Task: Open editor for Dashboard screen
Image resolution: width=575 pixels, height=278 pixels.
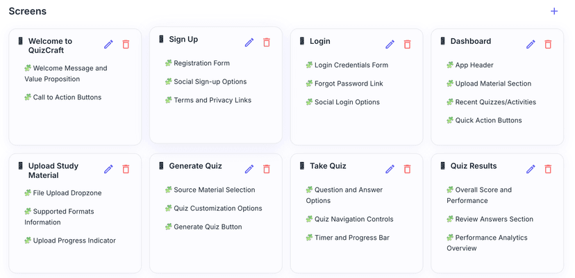Action: (531, 44)
